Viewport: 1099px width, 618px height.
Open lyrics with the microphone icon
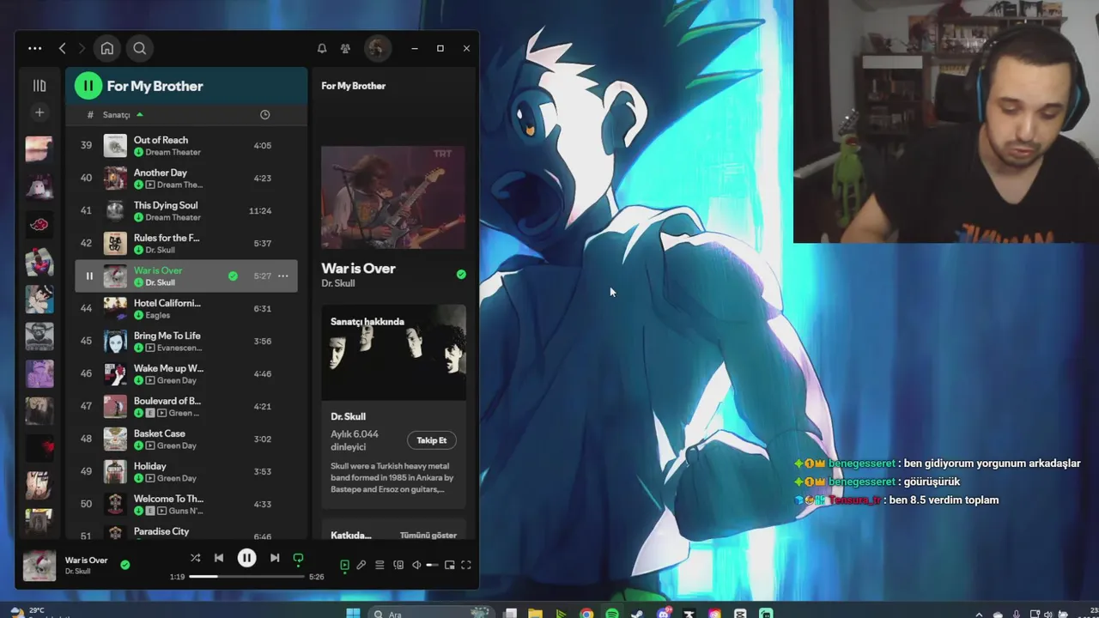(361, 565)
